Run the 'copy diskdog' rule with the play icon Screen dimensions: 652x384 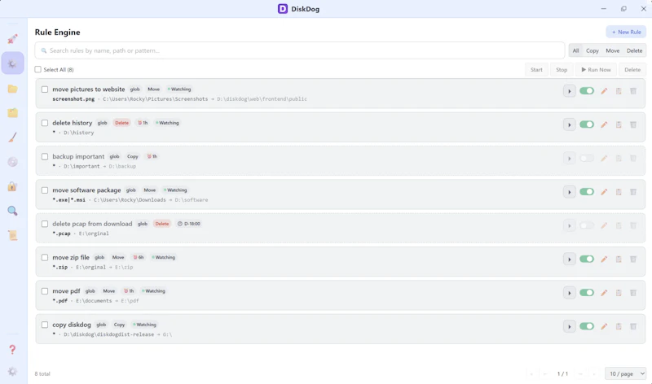tap(569, 326)
